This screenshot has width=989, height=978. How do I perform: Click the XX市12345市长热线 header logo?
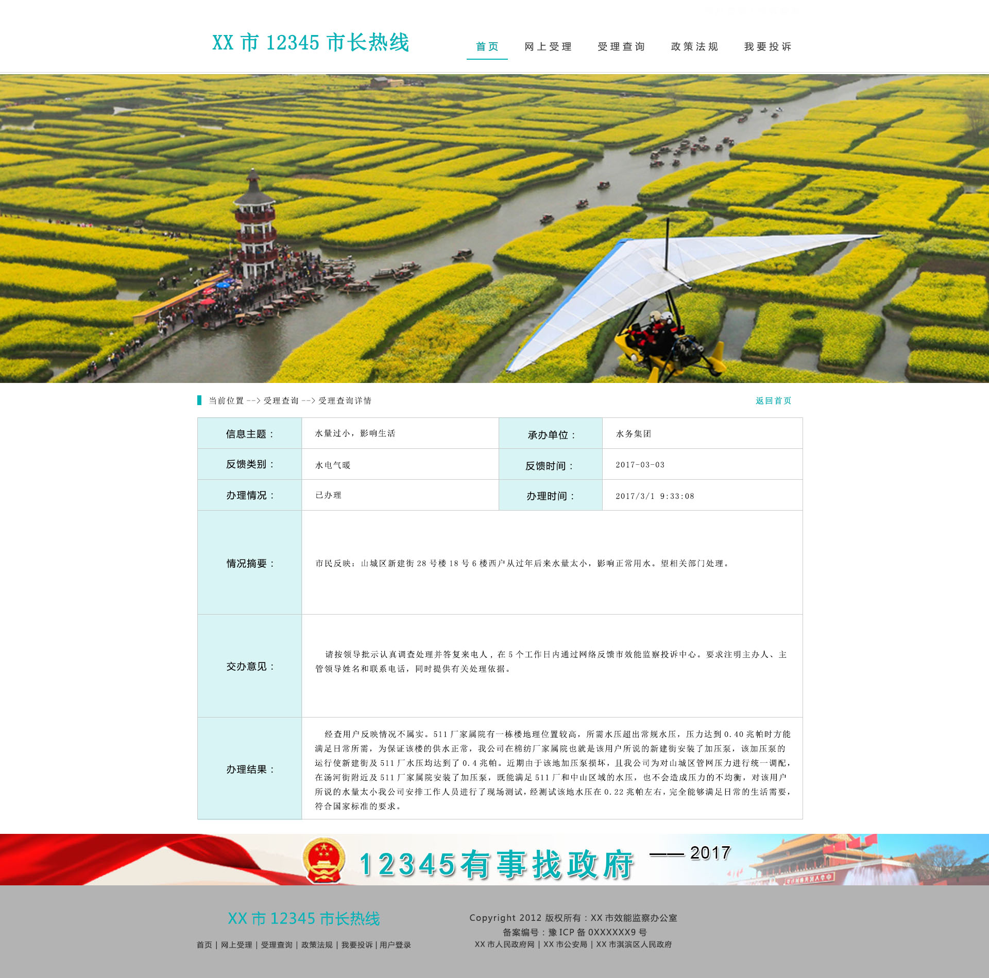[311, 43]
